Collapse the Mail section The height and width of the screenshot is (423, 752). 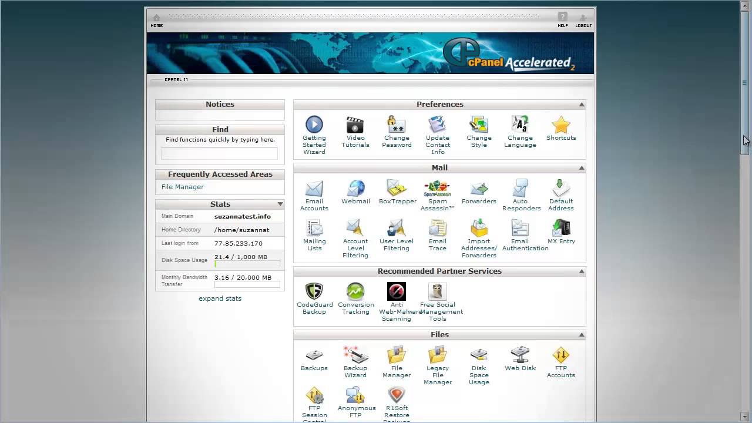pos(582,168)
